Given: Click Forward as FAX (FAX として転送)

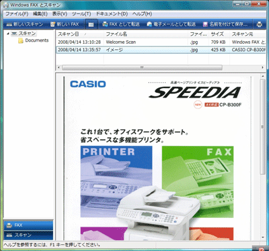Looking at the screenshot, I should [x=121, y=24].
